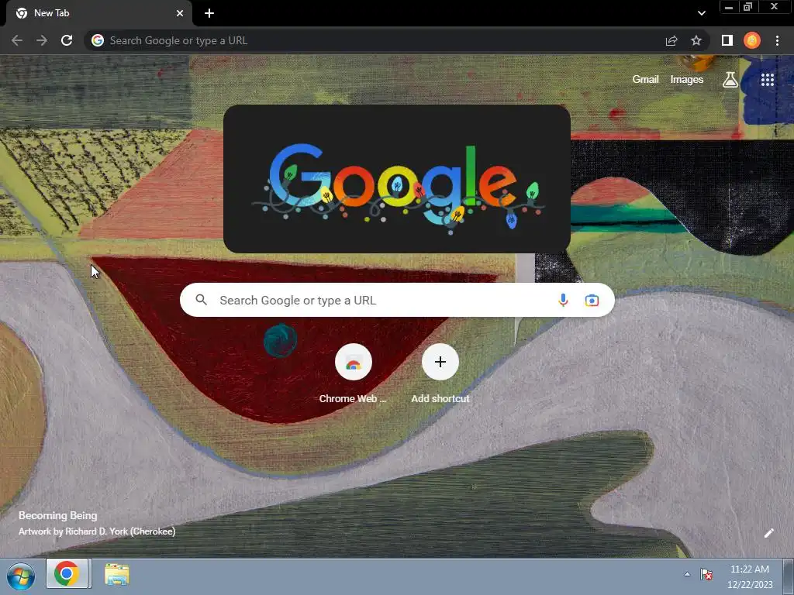Screen dimensions: 794x595
Task: Click the magnifier icon in search box
Action: (201, 300)
